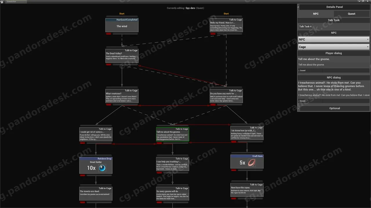Click the red button under The wind node

tap(108, 34)
